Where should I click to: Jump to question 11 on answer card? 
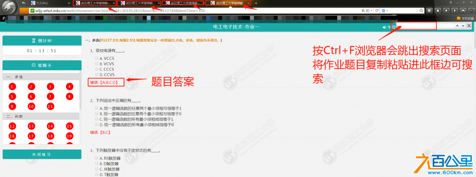[50, 106]
